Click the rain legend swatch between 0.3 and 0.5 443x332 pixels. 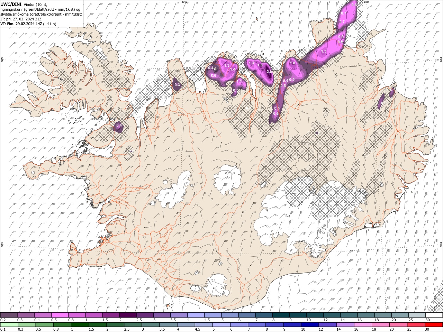[27, 324]
